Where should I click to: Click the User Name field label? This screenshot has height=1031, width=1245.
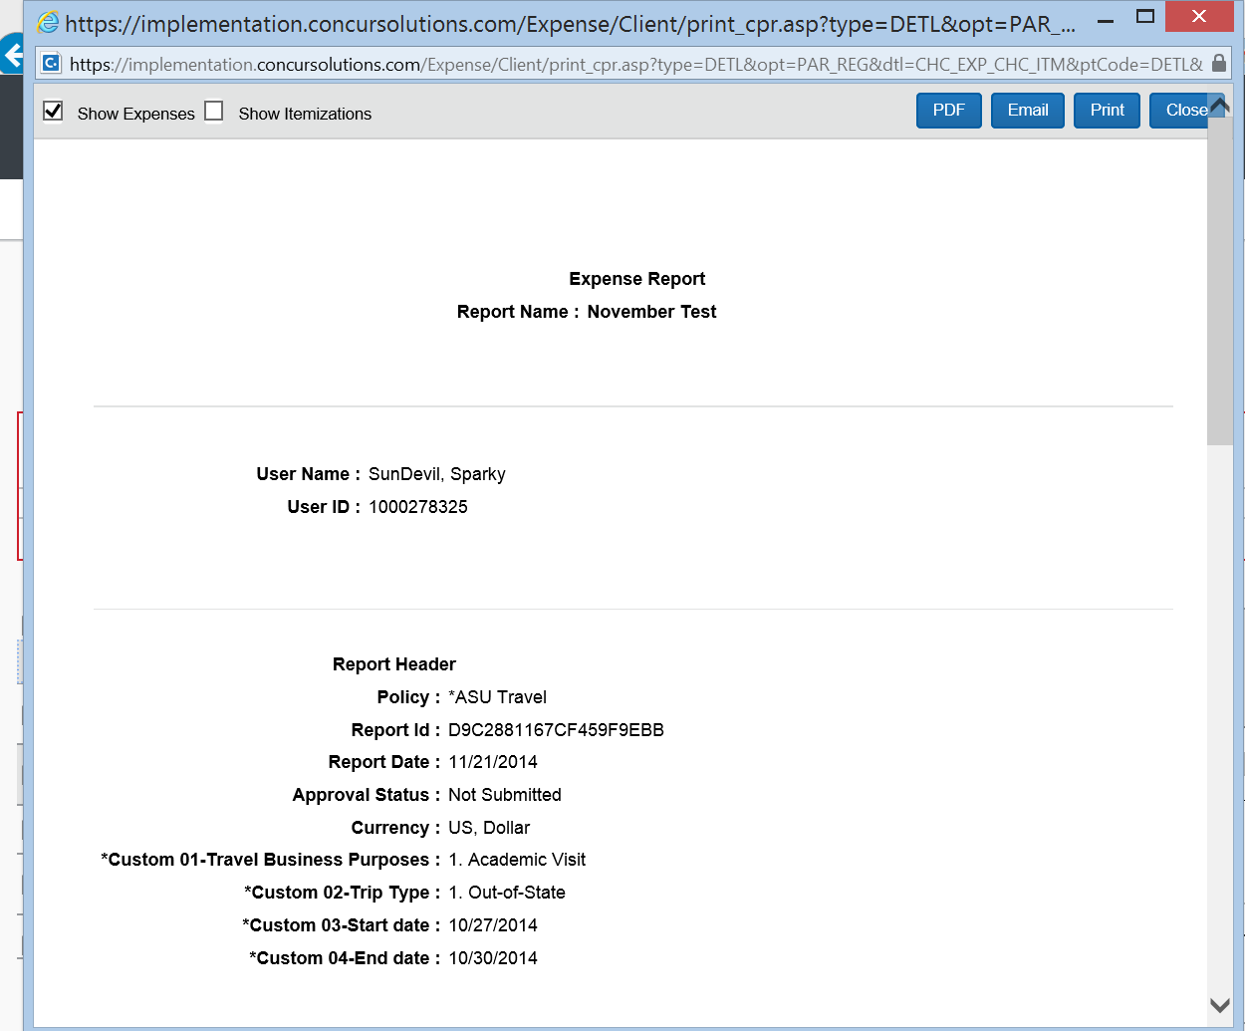[308, 474]
